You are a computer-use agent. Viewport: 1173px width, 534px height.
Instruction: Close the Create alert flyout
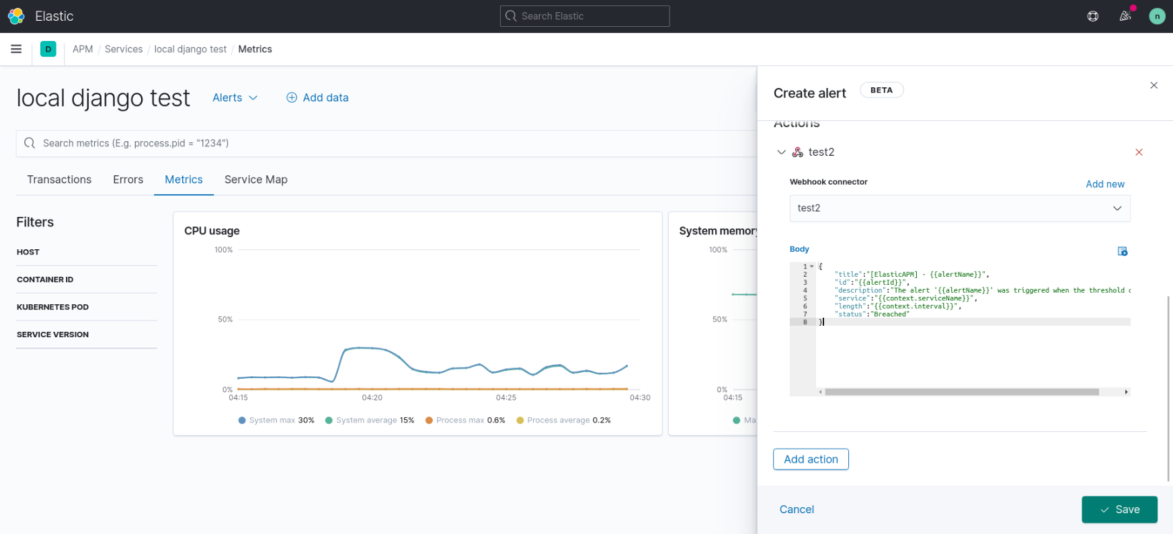[1154, 85]
